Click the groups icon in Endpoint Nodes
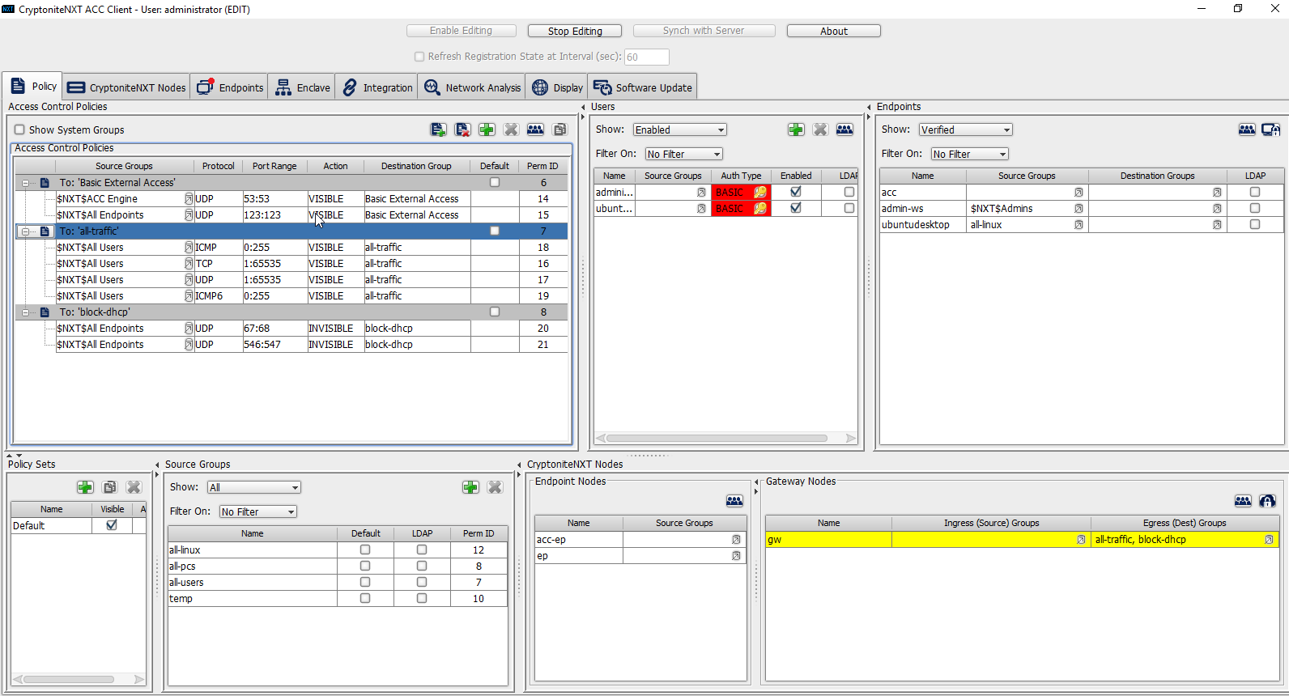The width and height of the screenshot is (1289, 696). click(734, 501)
